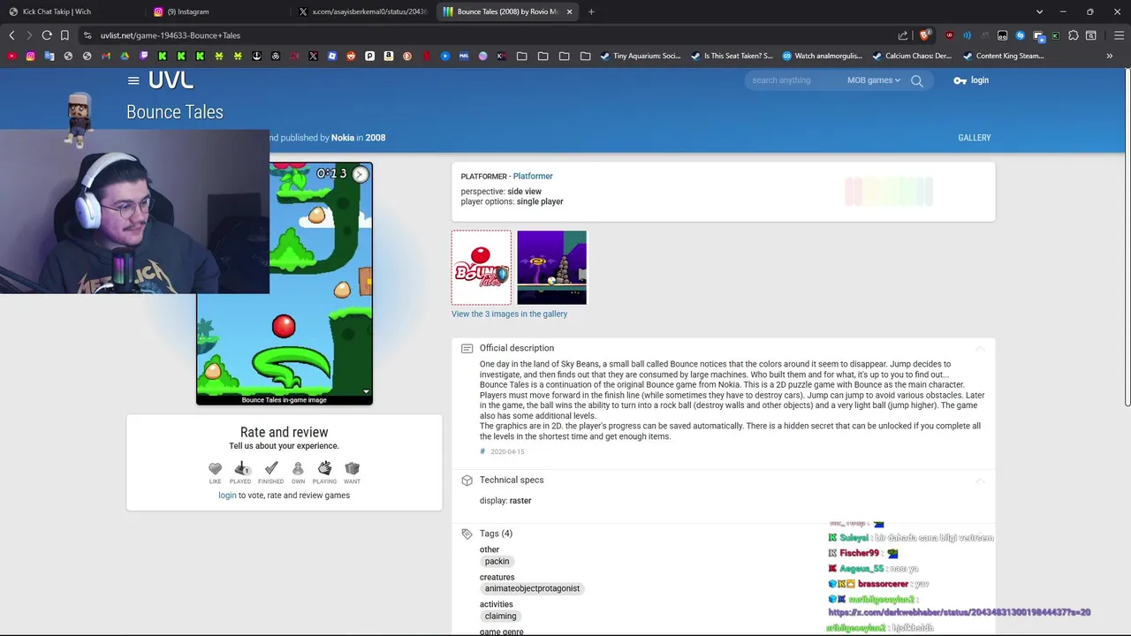Open the YouTube bookmark icon
Image resolution: width=1131 pixels, height=636 pixels.
coord(11,56)
